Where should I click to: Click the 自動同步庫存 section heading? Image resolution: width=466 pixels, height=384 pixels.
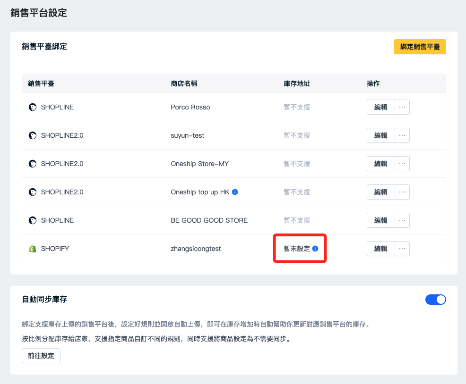[44, 300]
